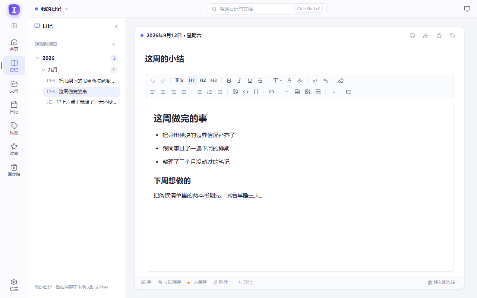This screenshot has width=477, height=298.
Task: Open the 我的日记 notebook dropdown
Action: pos(52,9)
